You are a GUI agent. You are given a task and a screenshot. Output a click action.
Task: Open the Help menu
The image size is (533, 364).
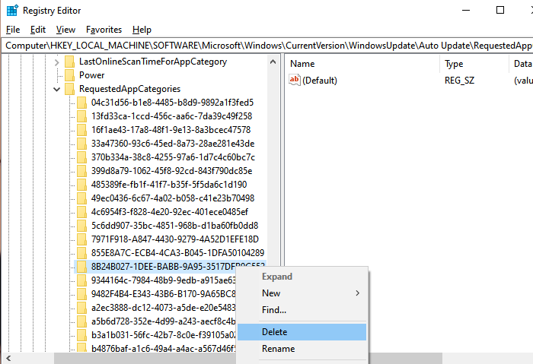pyautogui.click(x=142, y=30)
